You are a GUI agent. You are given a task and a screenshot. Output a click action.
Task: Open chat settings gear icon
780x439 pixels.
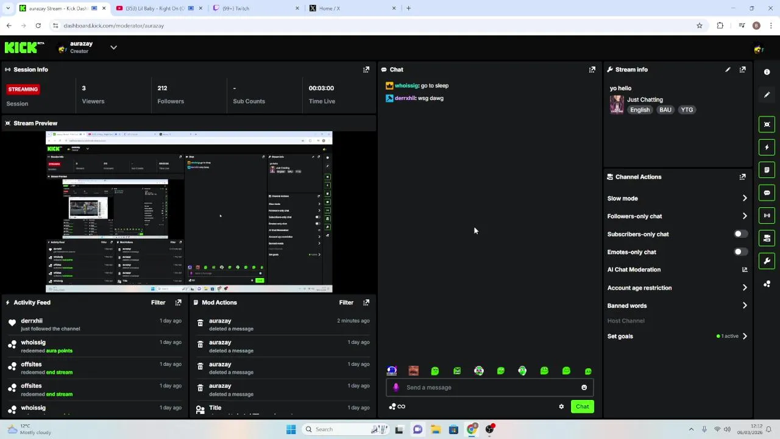pyautogui.click(x=561, y=407)
